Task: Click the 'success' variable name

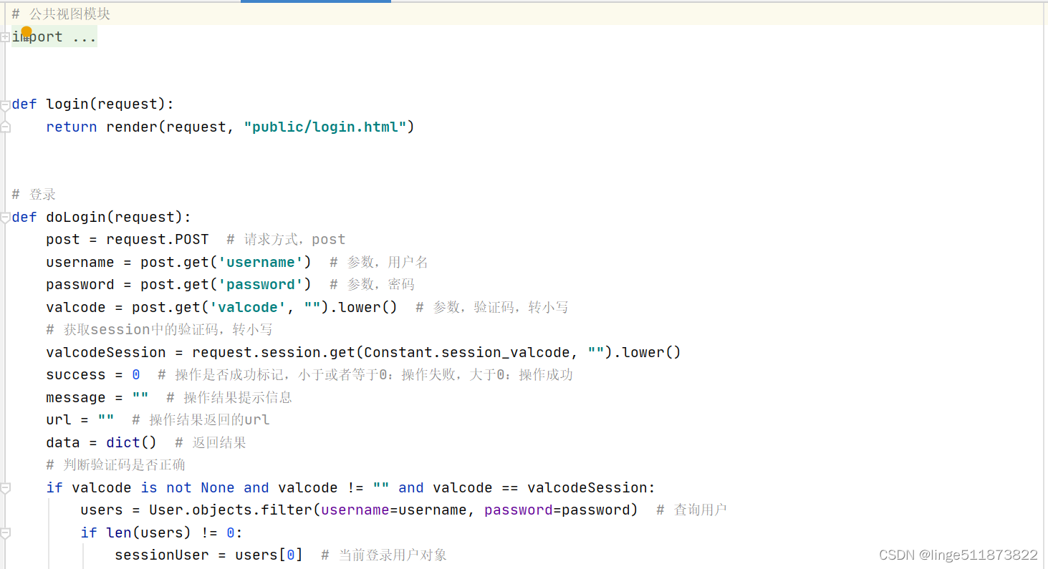Action: 76,375
